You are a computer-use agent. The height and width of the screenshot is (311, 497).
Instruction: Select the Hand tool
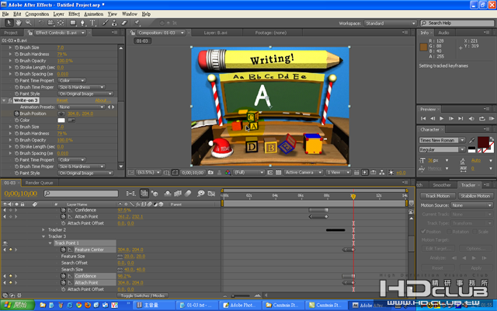pyautogui.click(x=19, y=23)
